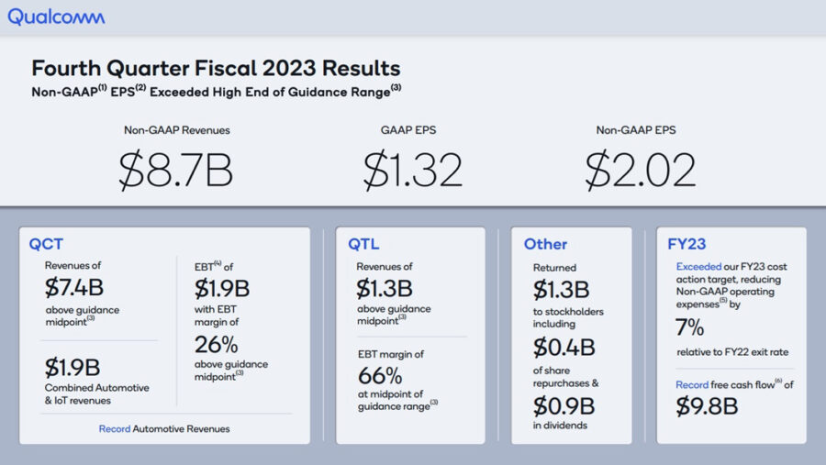Open the QTL section heading

pos(363,244)
